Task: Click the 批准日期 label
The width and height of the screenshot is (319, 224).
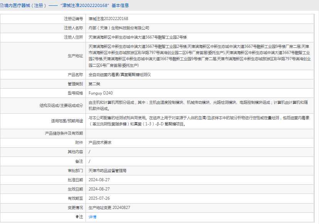Action: coord(75,180)
